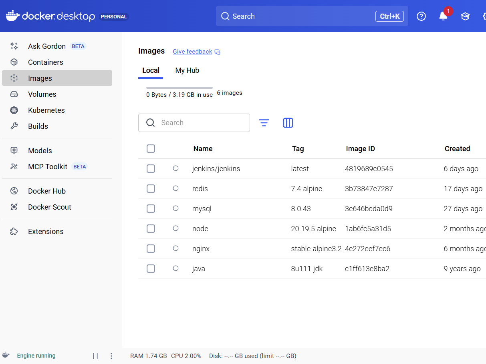Image resolution: width=486 pixels, height=364 pixels.
Task: Switch to the My Hub tab
Action: coord(187,70)
